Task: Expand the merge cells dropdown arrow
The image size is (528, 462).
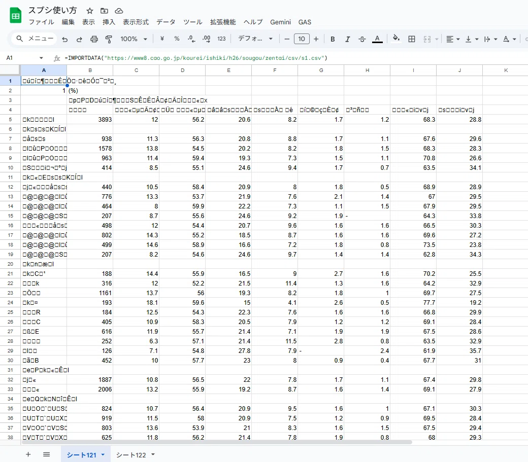Action: pyautogui.click(x=437, y=40)
